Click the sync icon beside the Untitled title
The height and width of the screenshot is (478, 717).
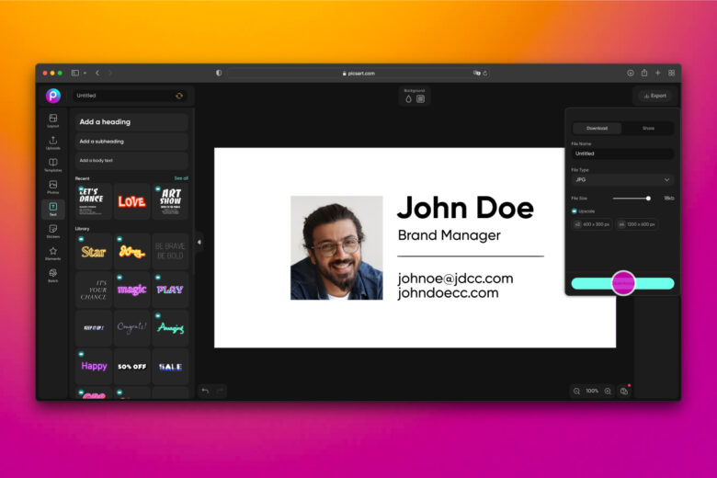[179, 96]
